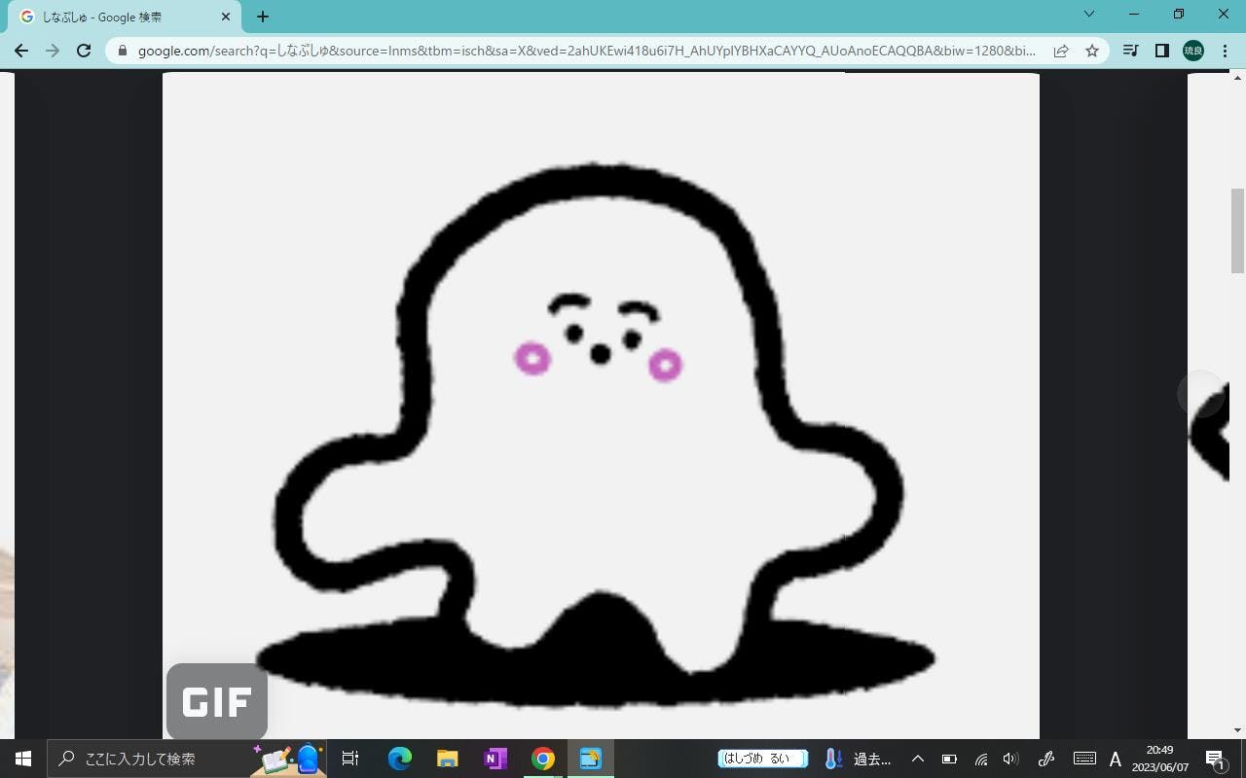Reload the page with the refresh icon

(84, 51)
